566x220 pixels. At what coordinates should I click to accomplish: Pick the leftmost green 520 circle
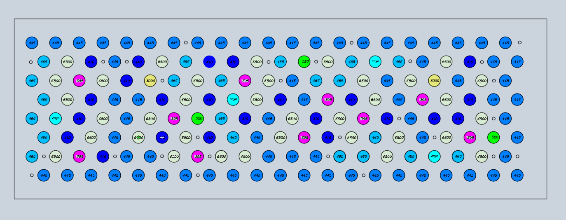point(198,119)
